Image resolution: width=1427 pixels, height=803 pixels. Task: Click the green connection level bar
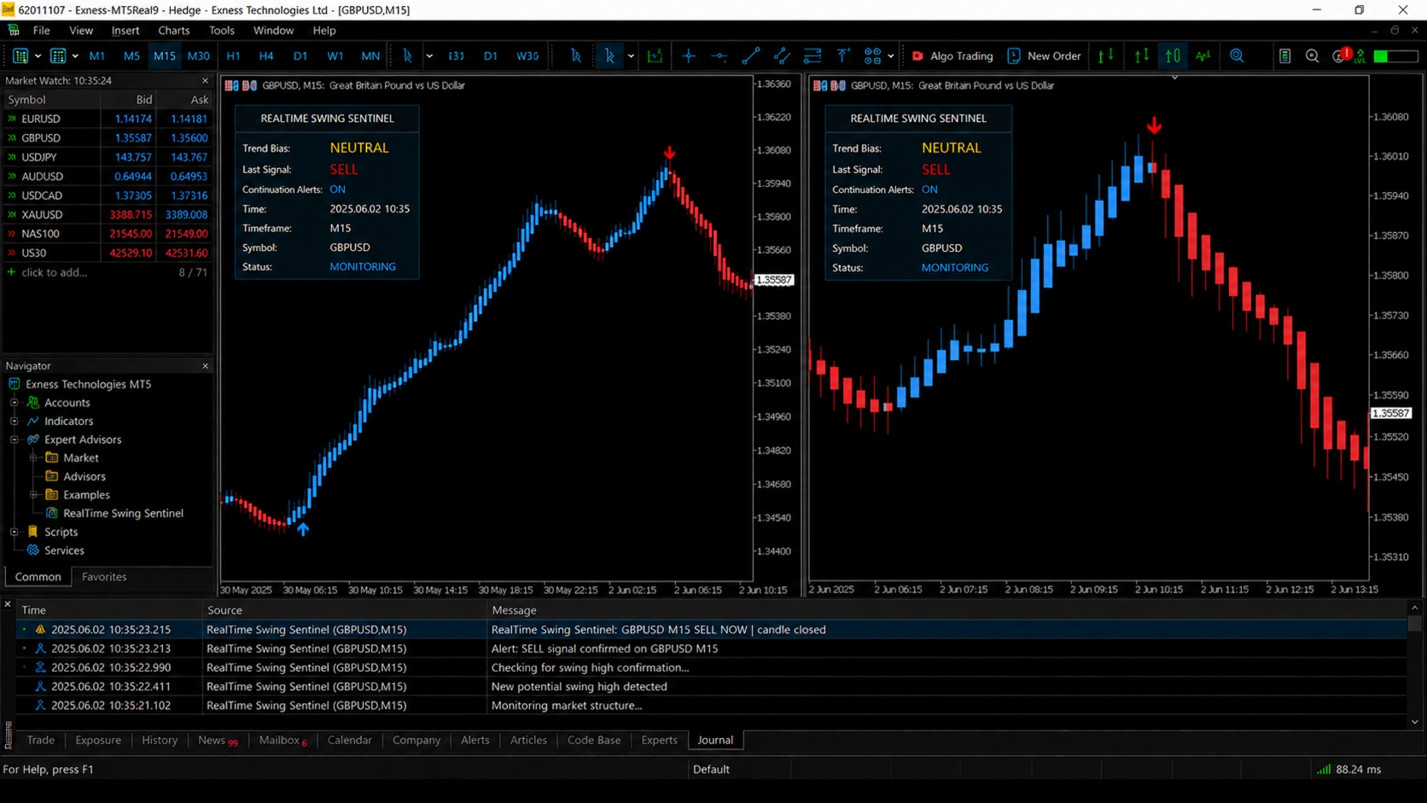(x=1395, y=56)
